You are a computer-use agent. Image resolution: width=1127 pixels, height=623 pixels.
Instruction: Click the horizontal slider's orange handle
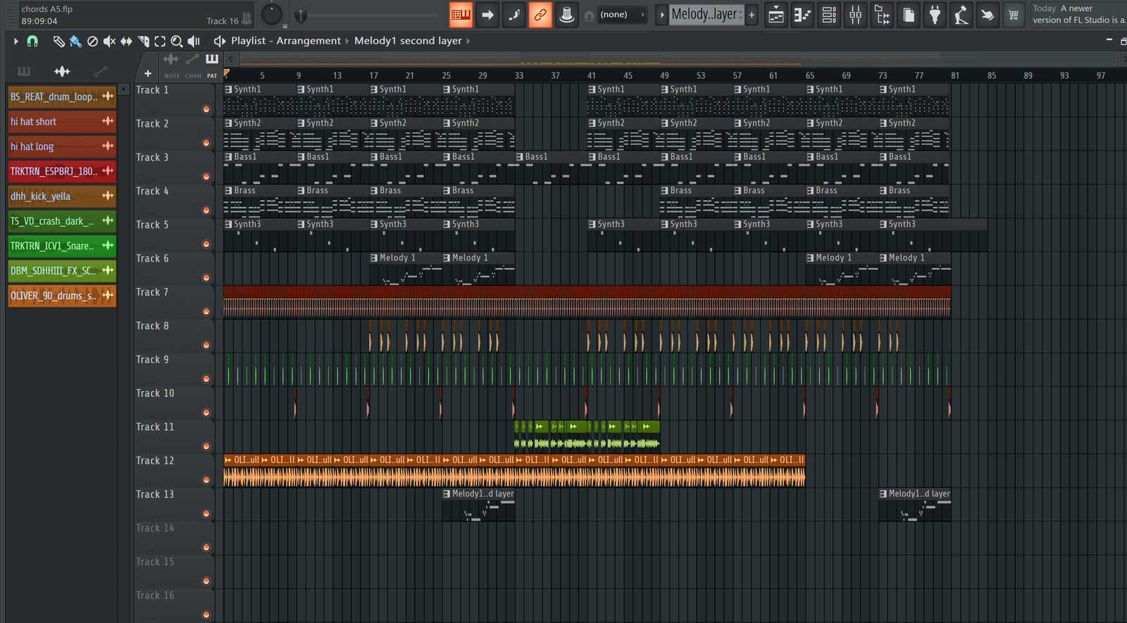[301, 15]
